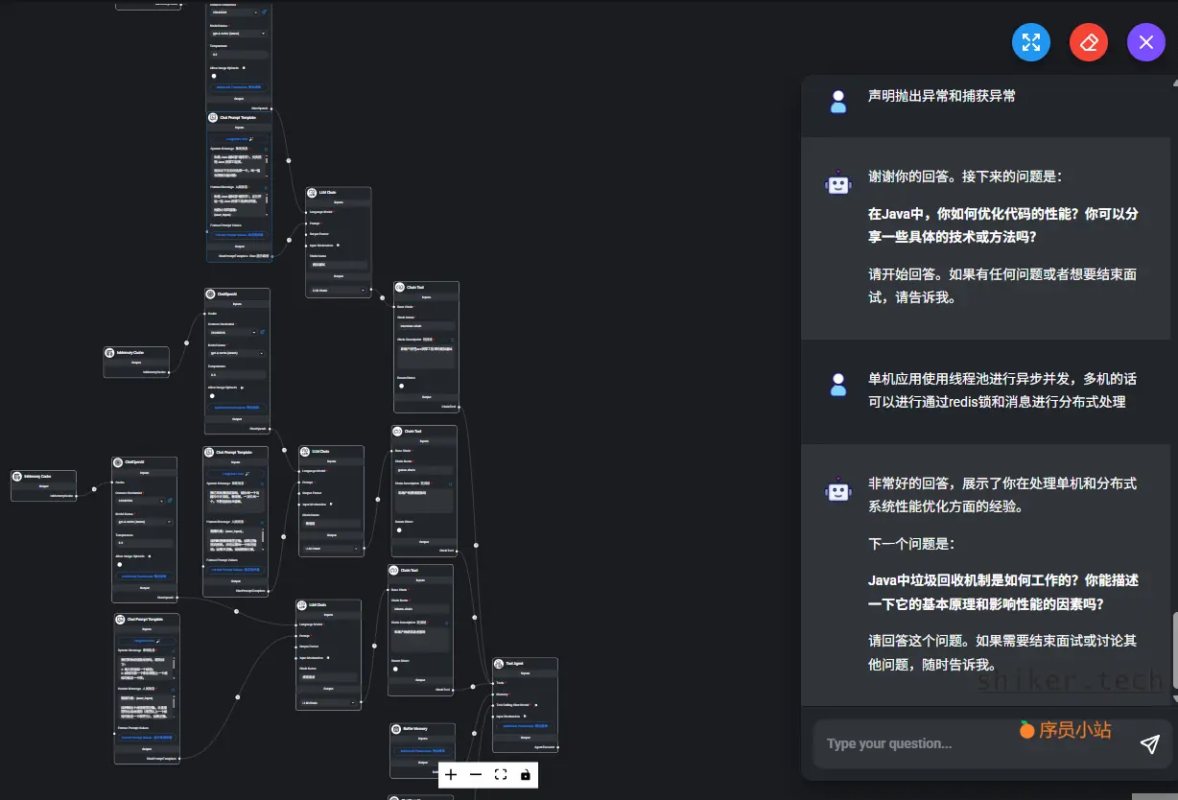Edit credential in the leftmost ChatOpenAI node

click(x=170, y=501)
